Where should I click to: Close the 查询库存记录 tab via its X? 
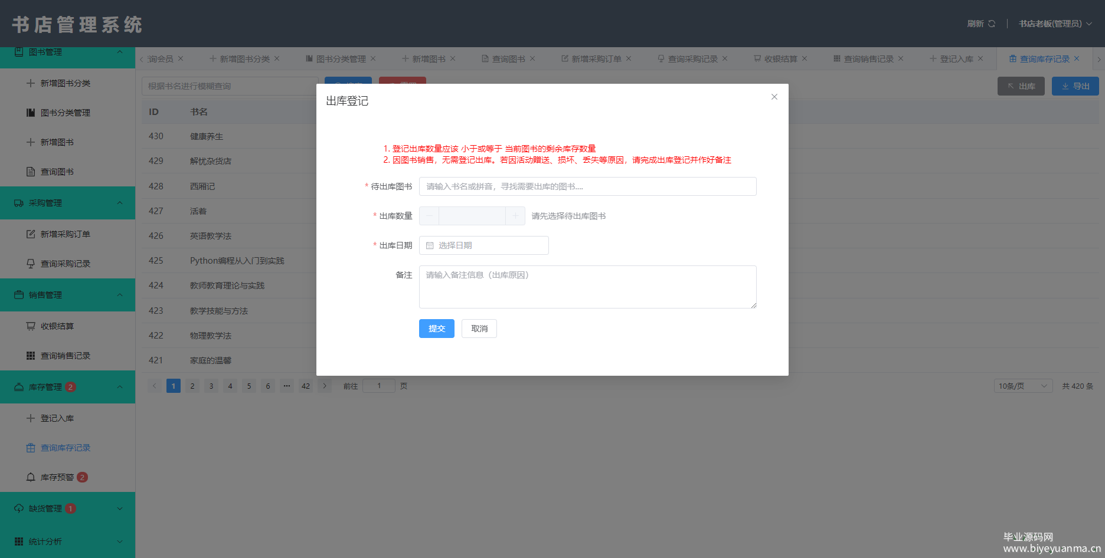(1077, 58)
